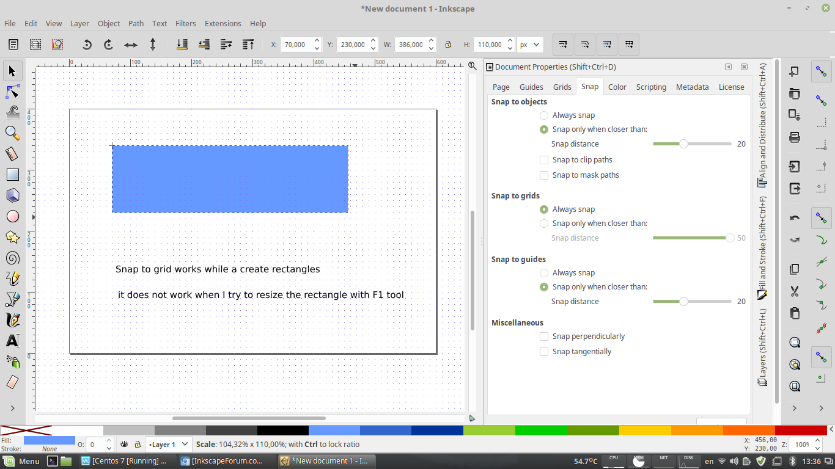Image resolution: width=835 pixels, height=469 pixels.
Task: Switch to the Grids tab
Action: (562, 87)
